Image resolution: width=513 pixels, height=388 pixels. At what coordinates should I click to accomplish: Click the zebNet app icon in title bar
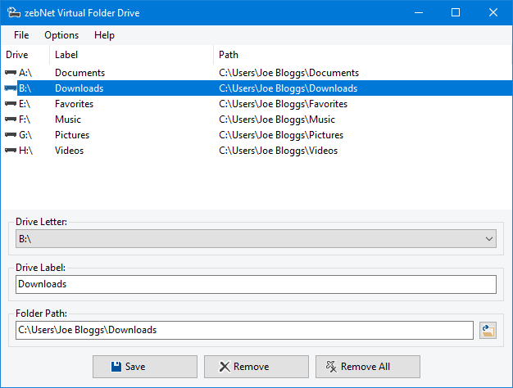(x=14, y=12)
